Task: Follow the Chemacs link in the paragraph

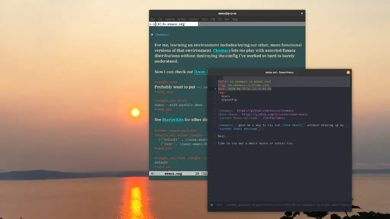Action: tap(222, 51)
